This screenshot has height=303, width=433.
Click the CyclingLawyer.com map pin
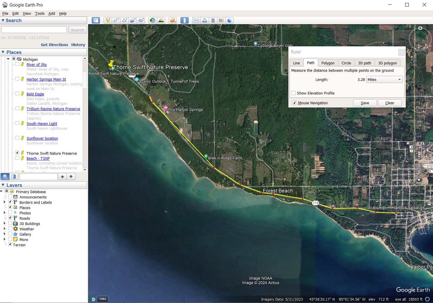(256, 44)
